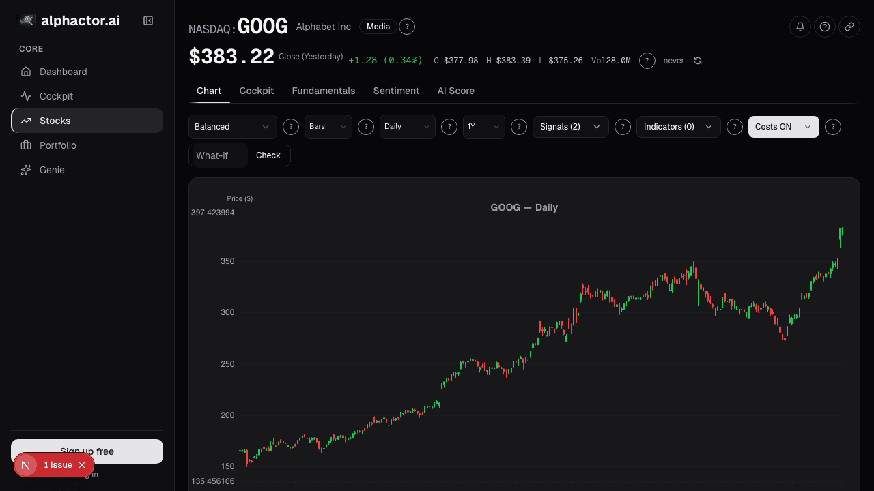The width and height of the screenshot is (874, 491).
Task: Open notifications bell icon
Action: [x=800, y=27]
